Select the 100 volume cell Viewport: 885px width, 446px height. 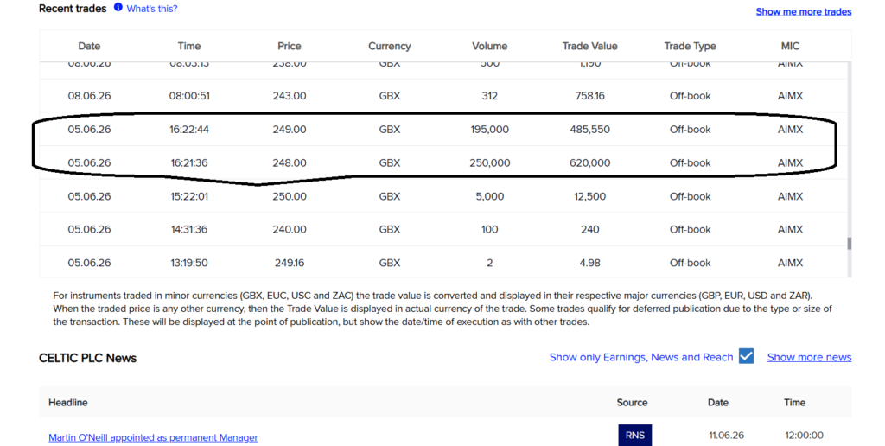coord(490,229)
